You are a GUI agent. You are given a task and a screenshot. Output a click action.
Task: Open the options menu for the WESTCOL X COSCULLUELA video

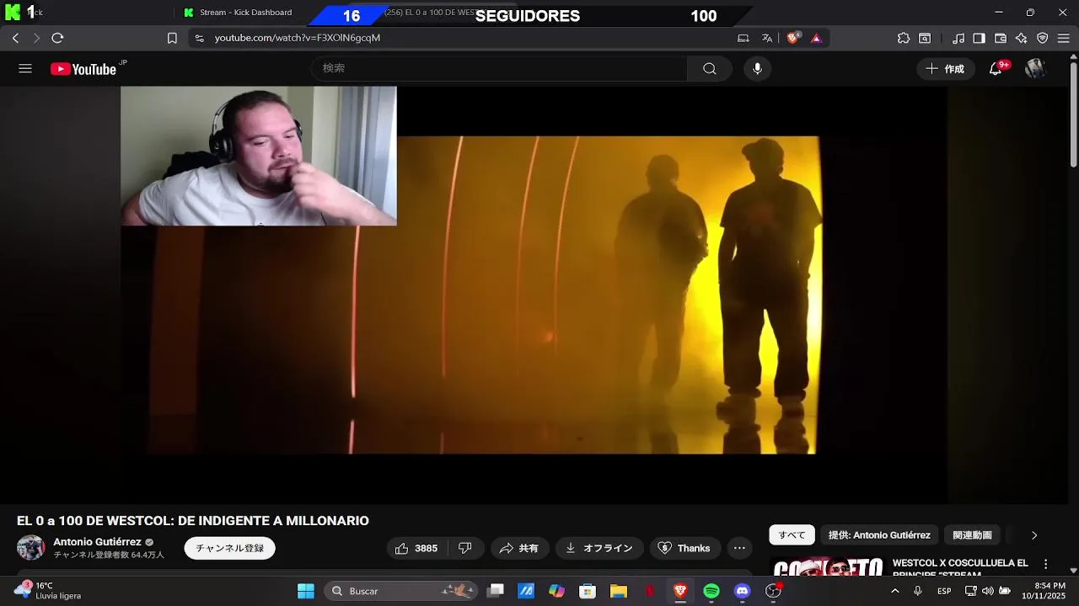pyautogui.click(x=1045, y=564)
